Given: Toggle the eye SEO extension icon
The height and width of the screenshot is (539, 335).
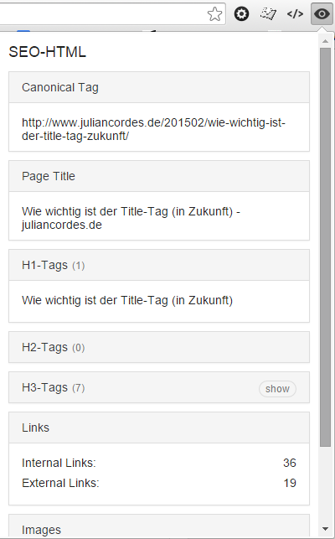Looking at the screenshot, I should point(322,13).
